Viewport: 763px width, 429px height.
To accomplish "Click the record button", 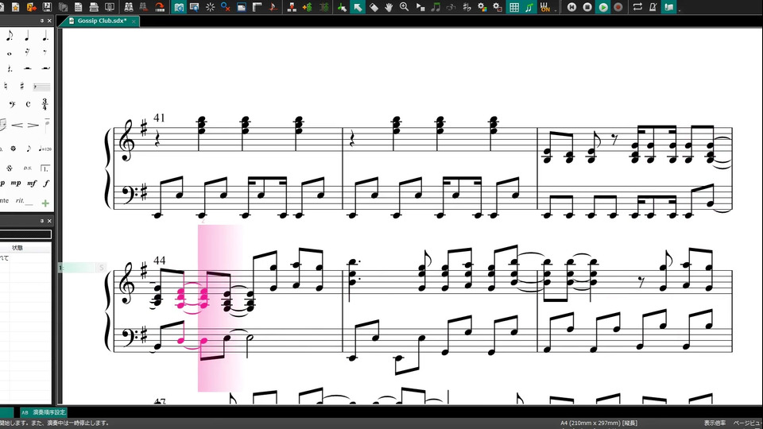I will click(618, 7).
